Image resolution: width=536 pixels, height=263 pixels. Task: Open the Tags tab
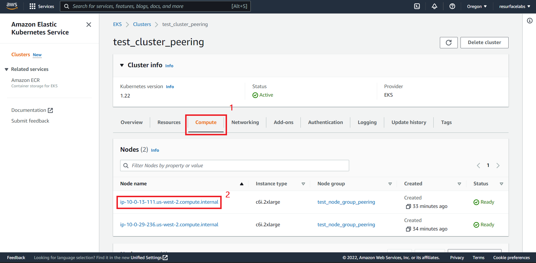pos(446,122)
